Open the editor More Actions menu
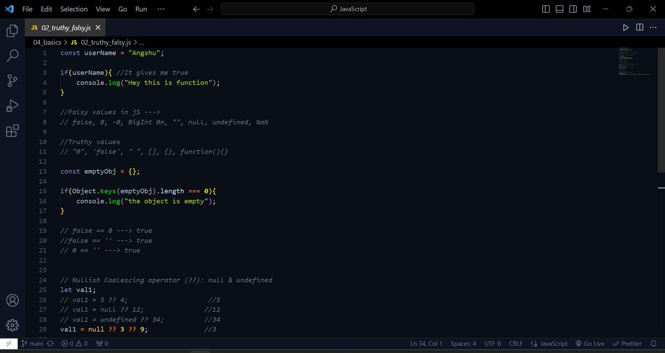This screenshot has width=665, height=353. tap(653, 27)
